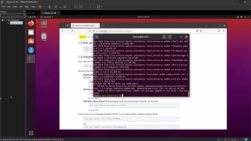This screenshot has height=141, width=251.
Task: Open the console view toolbar icon
Action: 92,7
